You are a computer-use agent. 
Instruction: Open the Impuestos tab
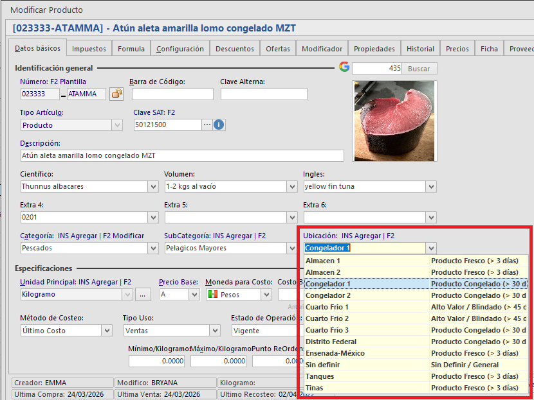[89, 49]
